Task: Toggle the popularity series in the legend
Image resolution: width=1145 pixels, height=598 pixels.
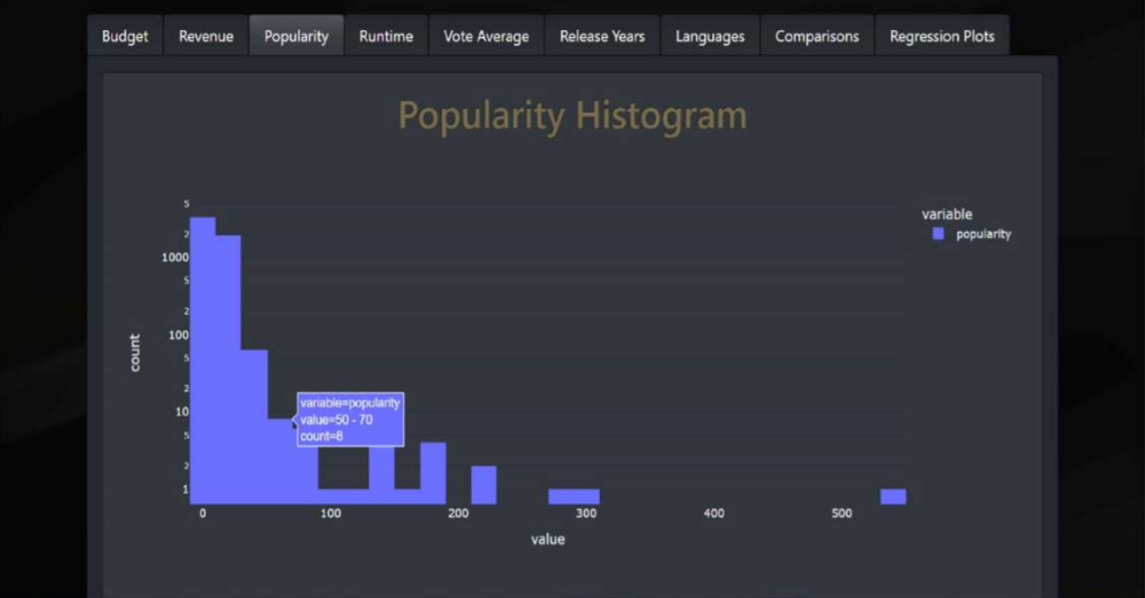Action: coord(983,233)
